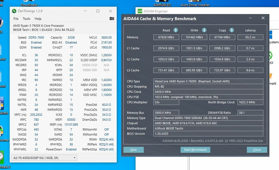Click the Memory Write result 101462 MB/s

coord(194,37)
